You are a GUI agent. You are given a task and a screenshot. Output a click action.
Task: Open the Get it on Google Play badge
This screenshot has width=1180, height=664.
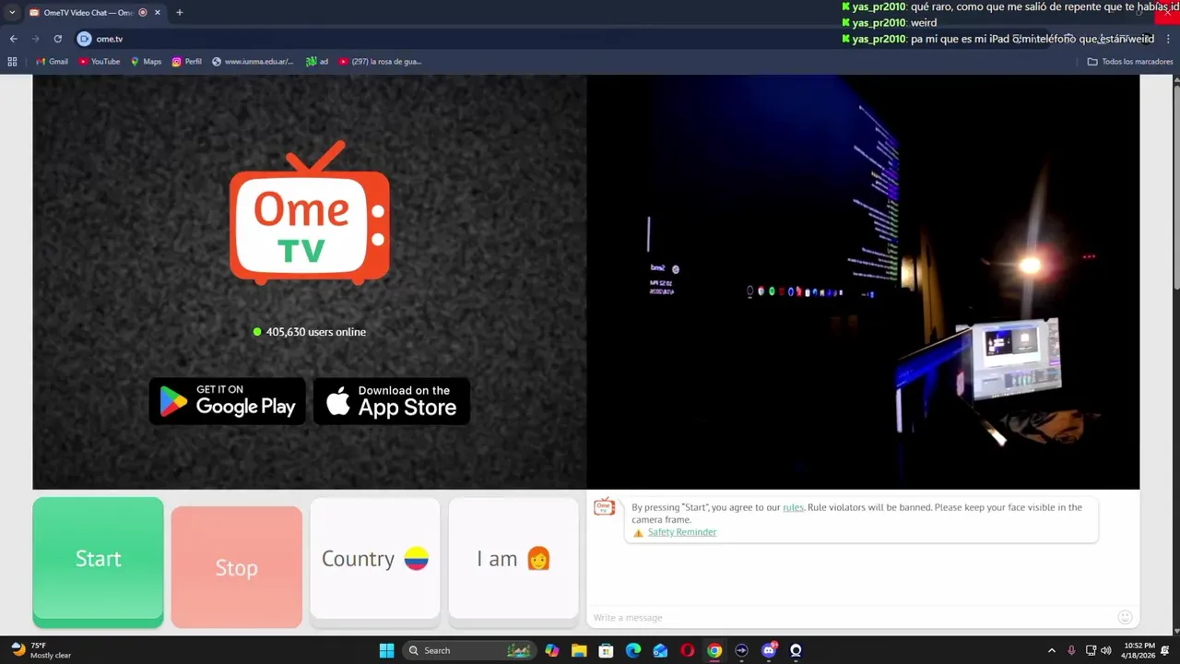(x=227, y=401)
